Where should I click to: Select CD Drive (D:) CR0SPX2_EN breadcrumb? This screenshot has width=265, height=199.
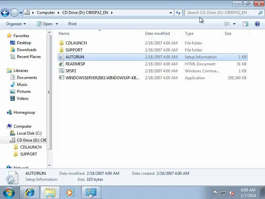85,13
